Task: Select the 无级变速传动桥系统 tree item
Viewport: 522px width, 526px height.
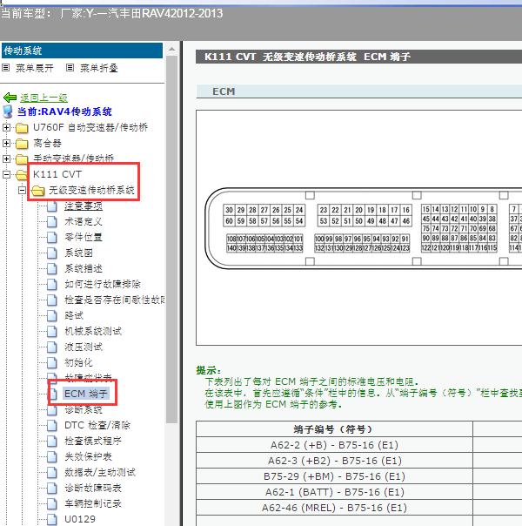Action: [91, 190]
